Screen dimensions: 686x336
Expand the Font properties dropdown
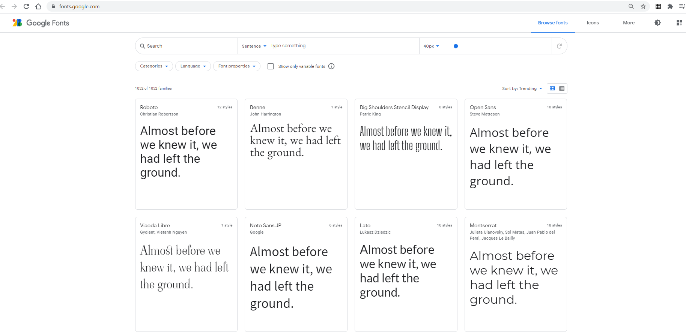236,66
